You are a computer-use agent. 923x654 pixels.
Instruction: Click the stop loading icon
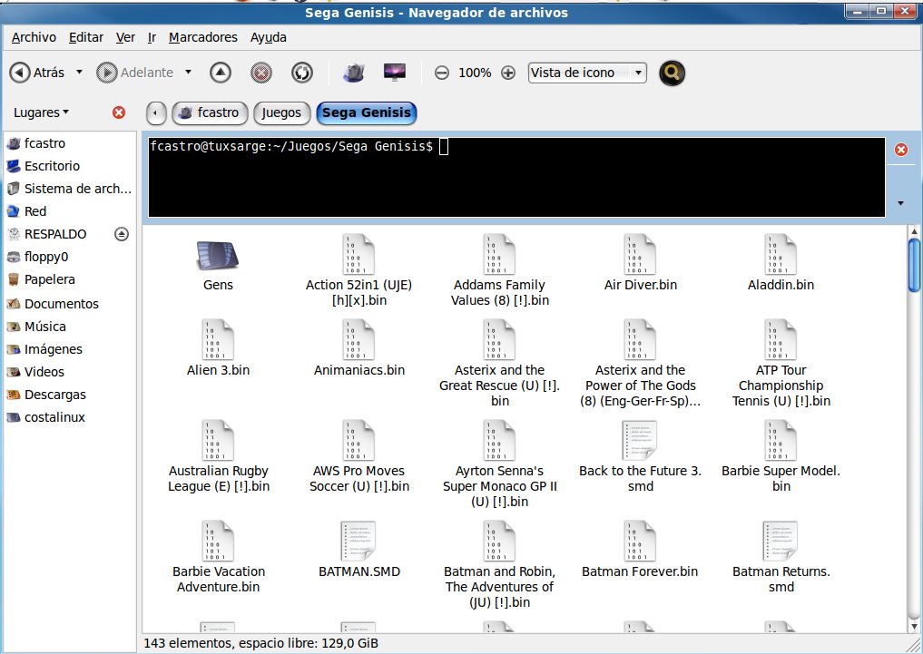click(261, 73)
